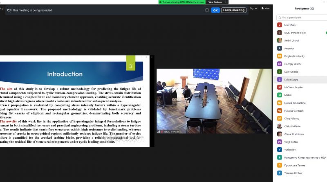
Task: Click Dmytro Breslavsky's DB avatar icon
Action: click(x=280, y=56)
